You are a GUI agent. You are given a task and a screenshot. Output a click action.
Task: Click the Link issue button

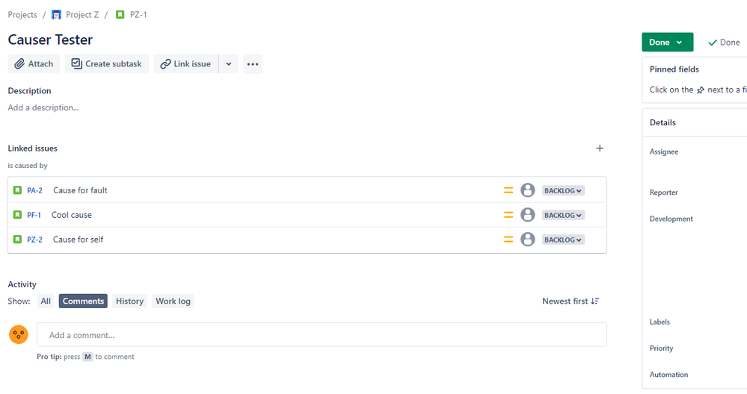(x=185, y=63)
